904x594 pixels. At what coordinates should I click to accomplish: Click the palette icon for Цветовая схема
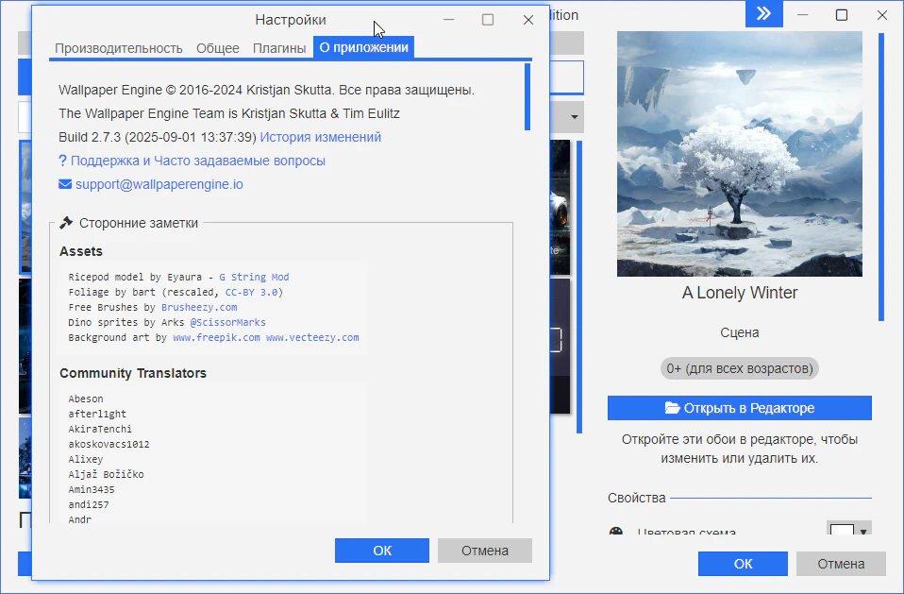616,533
